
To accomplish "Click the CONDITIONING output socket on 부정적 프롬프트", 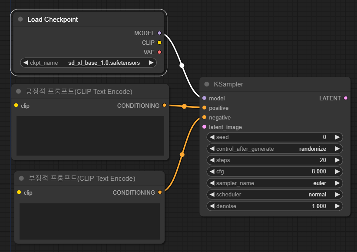I will [160, 192].
